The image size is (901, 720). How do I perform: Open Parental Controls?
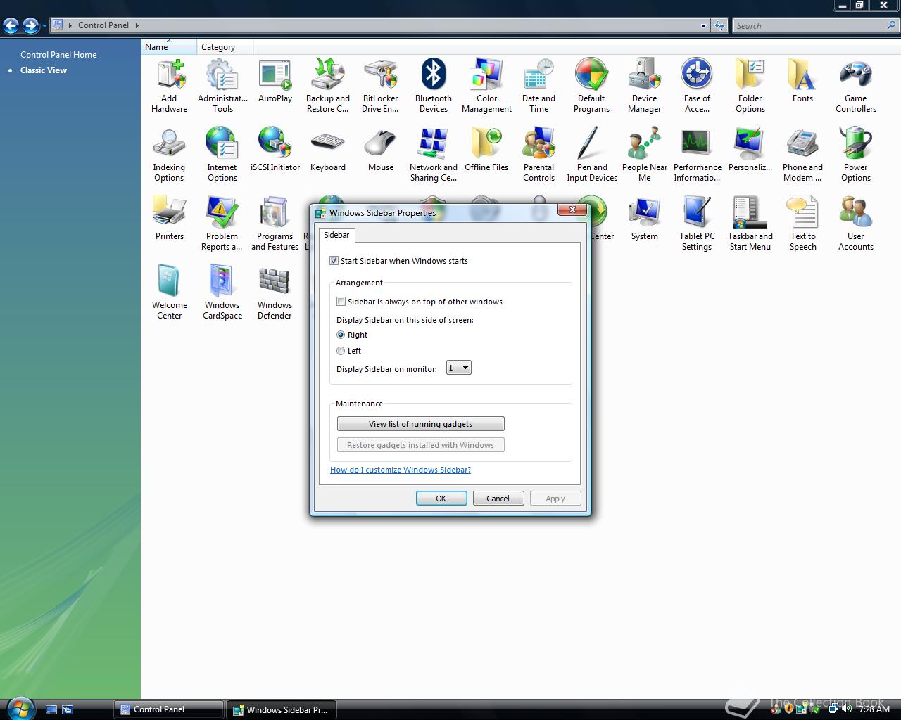pyautogui.click(x=539, y=155)
